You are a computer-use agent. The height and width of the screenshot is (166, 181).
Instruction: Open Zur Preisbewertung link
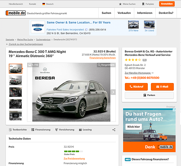coord(74,159)
